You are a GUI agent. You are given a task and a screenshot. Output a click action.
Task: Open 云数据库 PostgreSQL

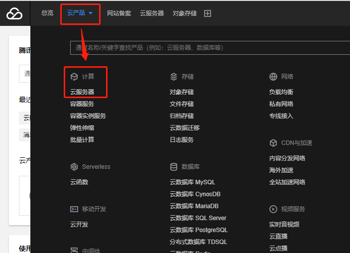pyautogui.click(x=199, y=230)
